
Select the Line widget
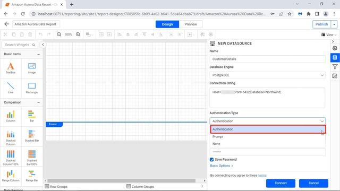click(x=11, y=88)
